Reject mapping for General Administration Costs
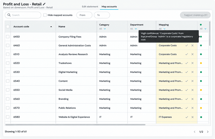Viewport: 215px width, 139px height. (193, 45)
